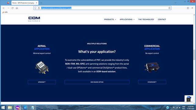Click the "What's your application?" heading

(x=97, y=51)
